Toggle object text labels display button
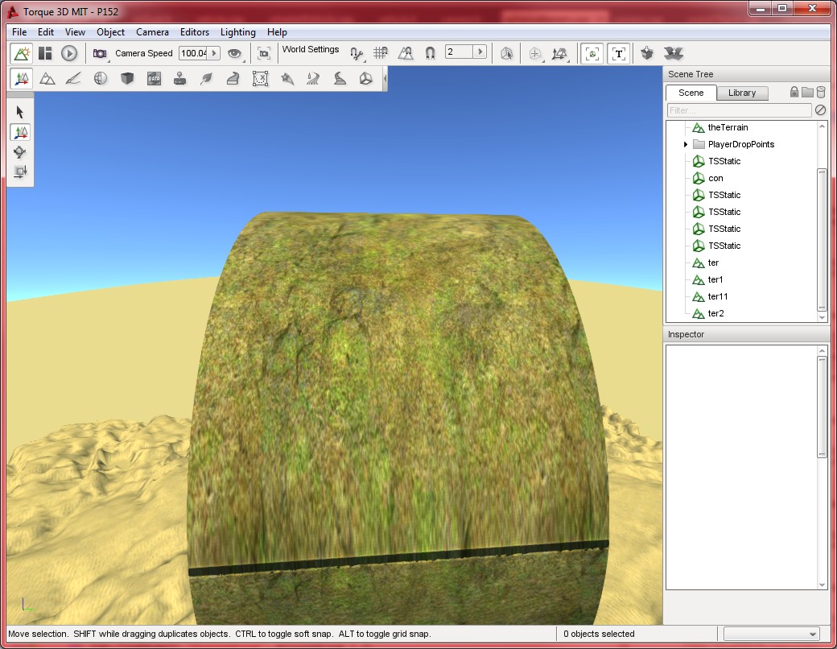This screenshot has height=649, width=837. tap(618, 53)
